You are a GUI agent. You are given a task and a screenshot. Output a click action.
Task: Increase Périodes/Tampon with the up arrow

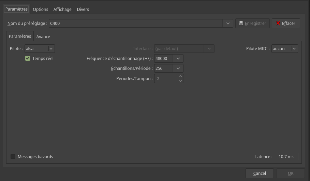pyautogui.click(x=180, y=76)
